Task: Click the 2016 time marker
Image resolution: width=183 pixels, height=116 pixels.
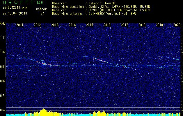Action: [x=107, y=25]
